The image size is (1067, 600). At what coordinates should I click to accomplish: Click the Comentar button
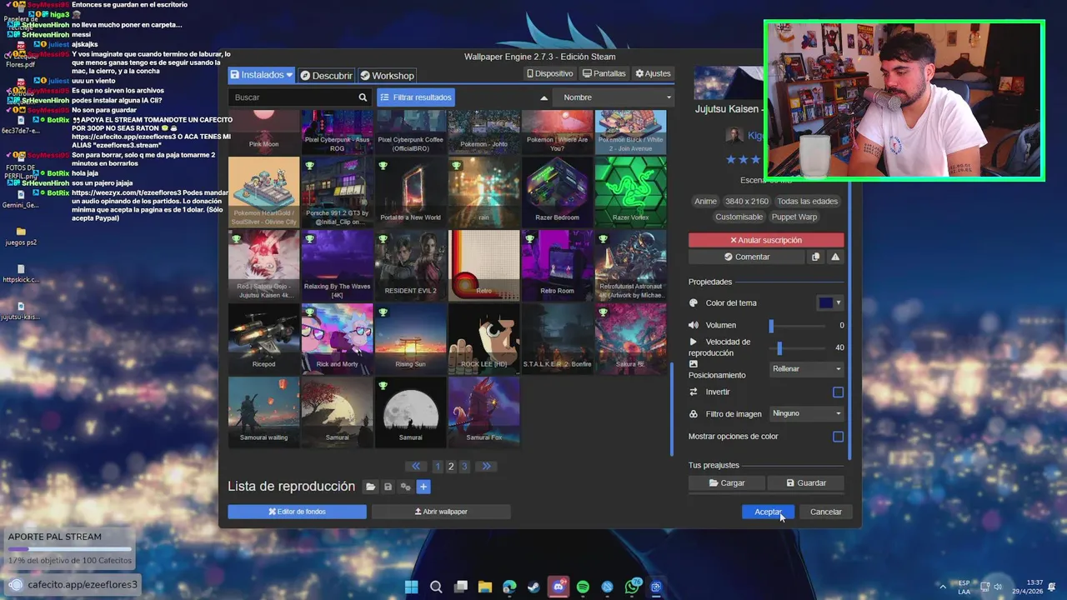coord(747,257)
